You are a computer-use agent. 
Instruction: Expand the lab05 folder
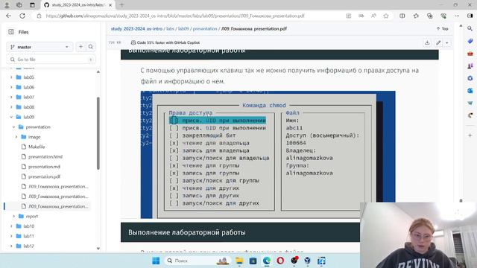coord(11,77)
